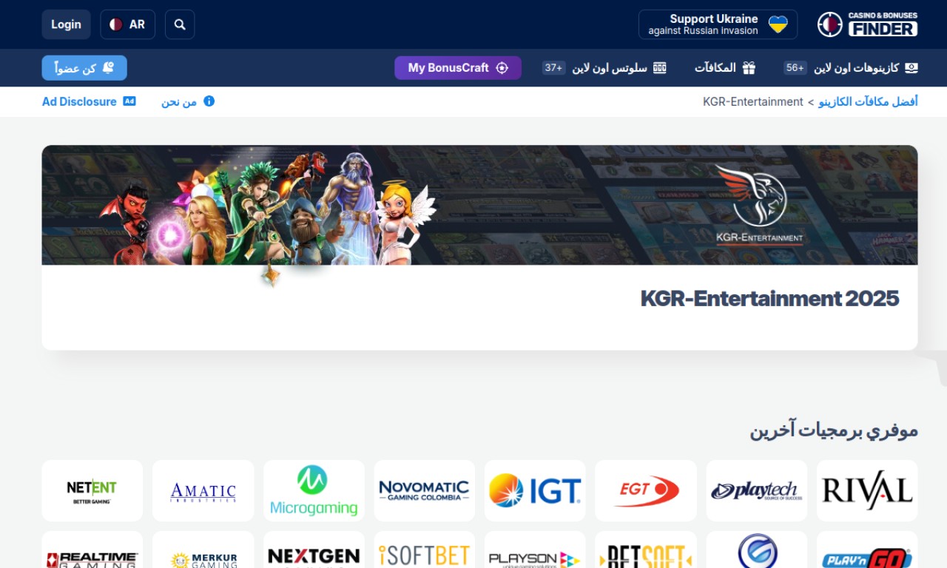
Task: Open Rival provider card
Action: (867, 490)
